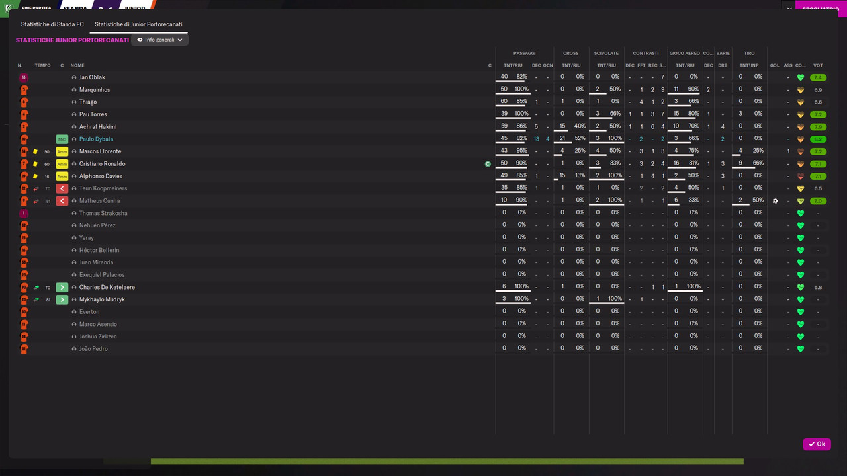Click the red condition heart for Alphonso Davies
847x476 pixels.
pos(801,177)
